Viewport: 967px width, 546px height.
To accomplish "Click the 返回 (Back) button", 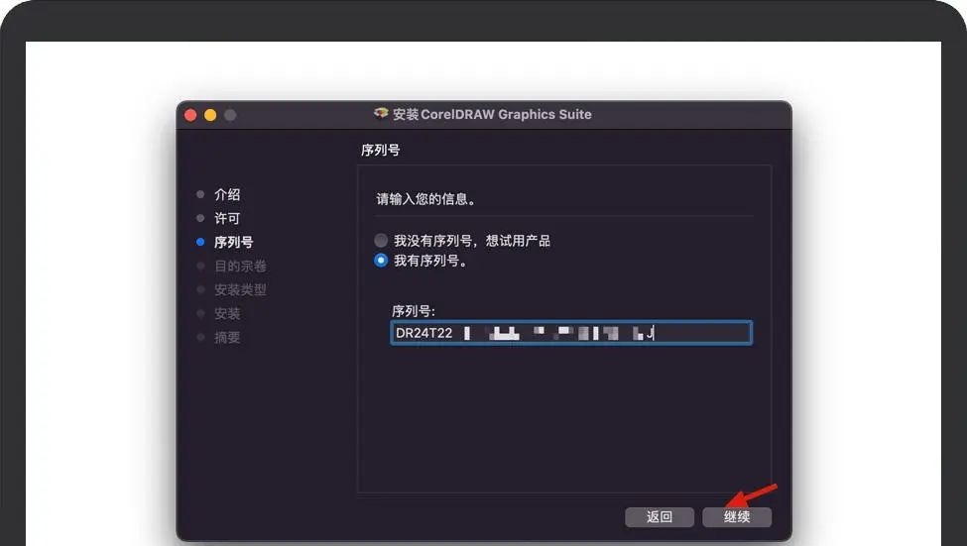I will (660, 517).
